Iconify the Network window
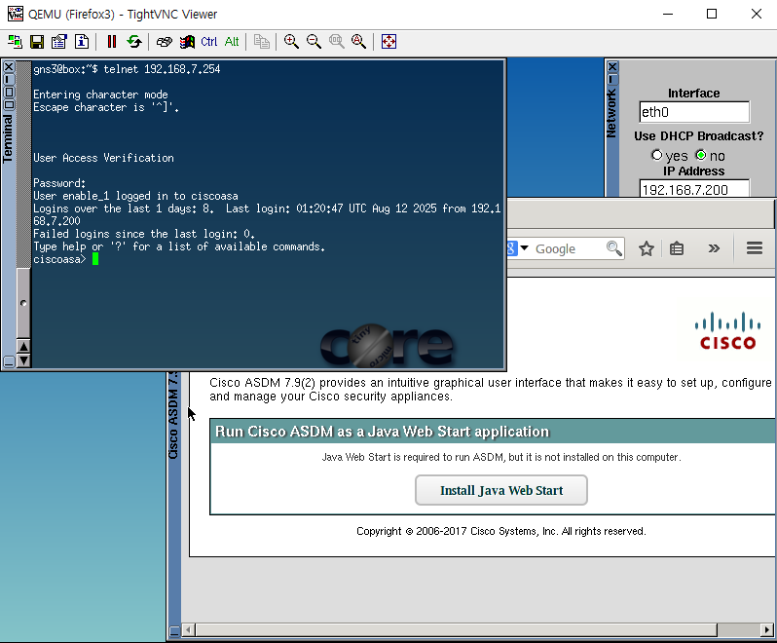 pos(612,79)
